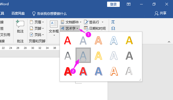This screenshot has width=173, height=100.
Task: Select light blue outline WordArt in first row
Action: [114, 40]
